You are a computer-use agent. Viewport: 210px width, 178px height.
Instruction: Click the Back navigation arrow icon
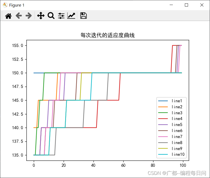coord(19,16)
